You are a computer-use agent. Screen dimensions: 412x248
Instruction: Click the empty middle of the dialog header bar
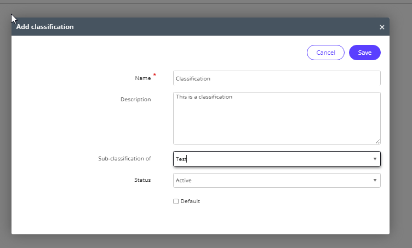[x=219, y=27]
